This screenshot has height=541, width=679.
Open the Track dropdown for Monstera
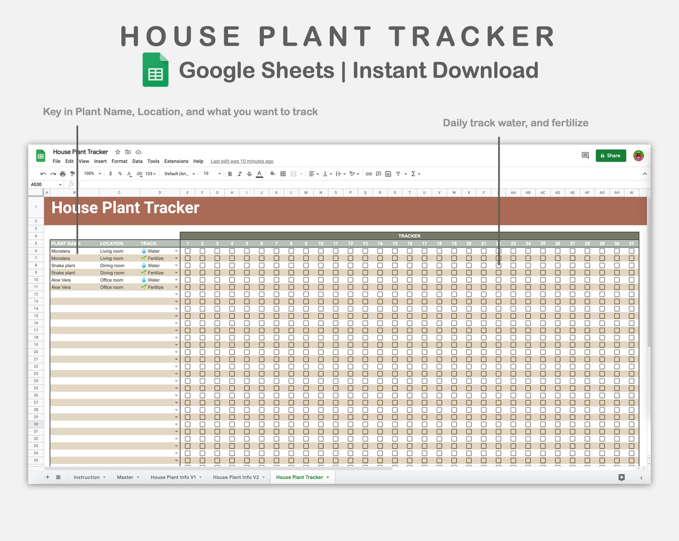point(176,251)
